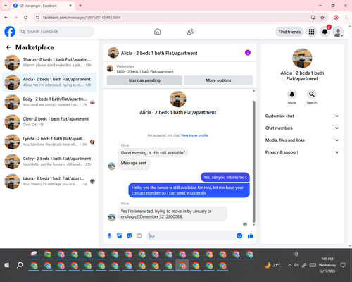Open Cléo's conversation in the list
This screenshot has height=282, width=352.
(x=49, y=122)
